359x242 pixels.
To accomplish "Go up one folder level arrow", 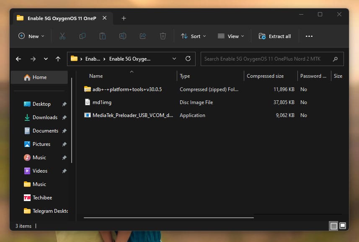I will tap(58, 59).
